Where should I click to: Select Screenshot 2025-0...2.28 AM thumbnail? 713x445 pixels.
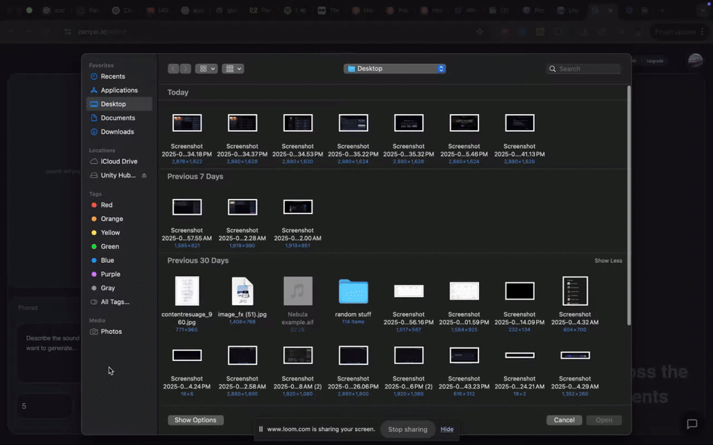coord(242,207)
